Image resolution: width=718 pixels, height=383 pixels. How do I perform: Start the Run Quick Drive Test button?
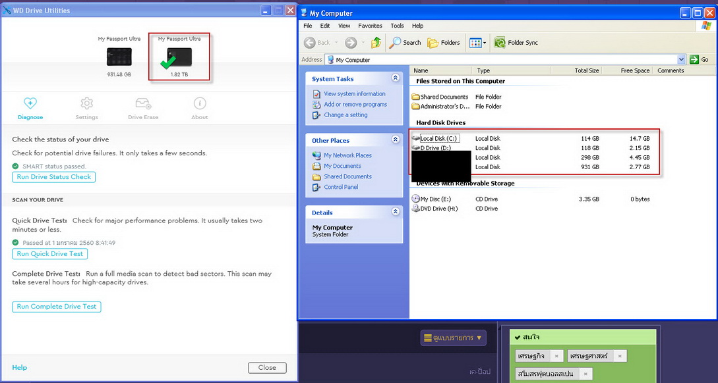click(x=50, y=253)
